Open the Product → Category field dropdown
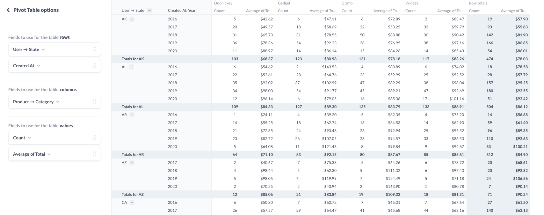Screen dimensions: 544x215 coord(58,102)
